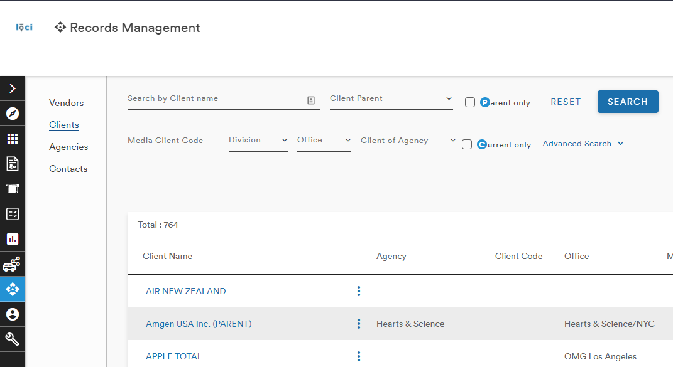The height and width of the screenshot is (367, 673).
Task: Open the Division dropdown
Action: (258, 141)
